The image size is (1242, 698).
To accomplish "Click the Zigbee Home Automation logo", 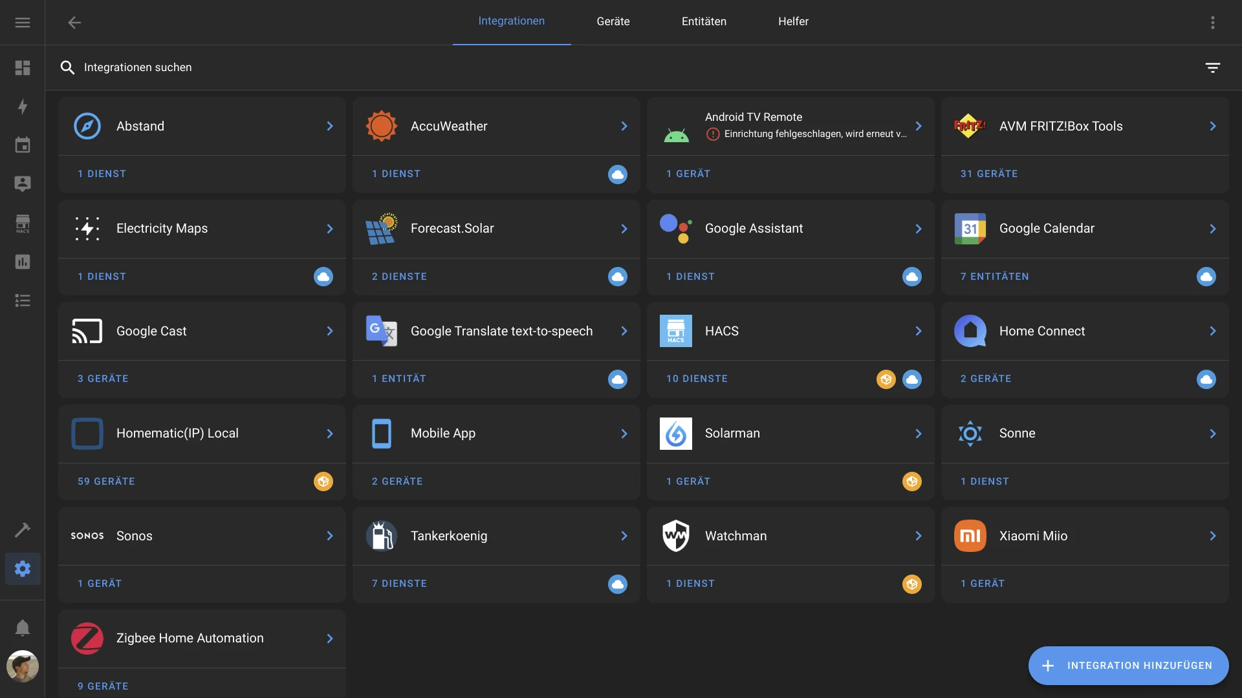I will (87, 639).
